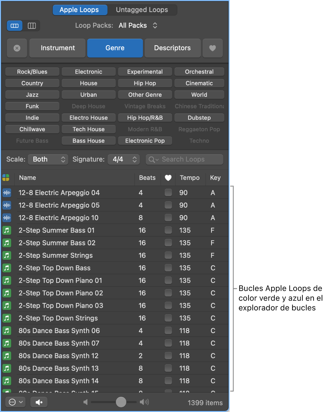Viewport: 328px width, 412px height.
Task: Click green note icon for 2-Step Summer Bass 02
Action: point(7,243)
